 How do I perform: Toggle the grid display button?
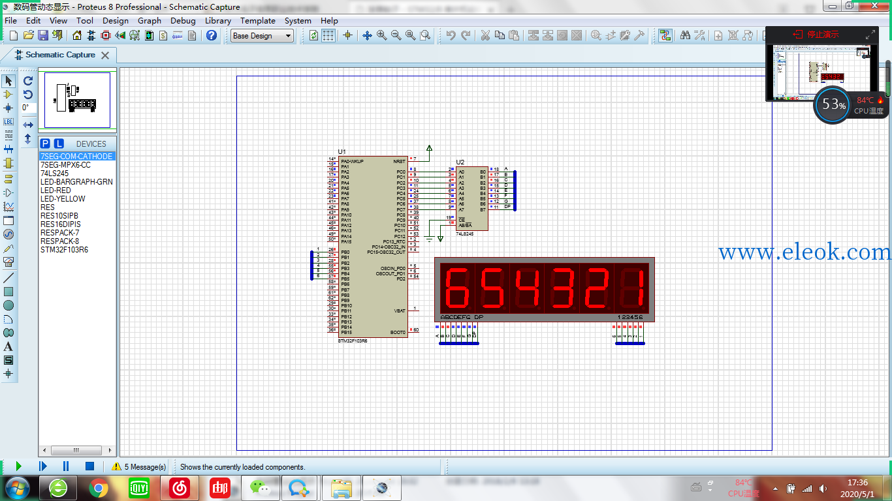click(328, 35)
